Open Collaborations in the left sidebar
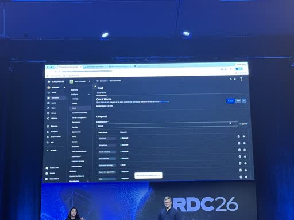294x220 pixels. (54, 137)
